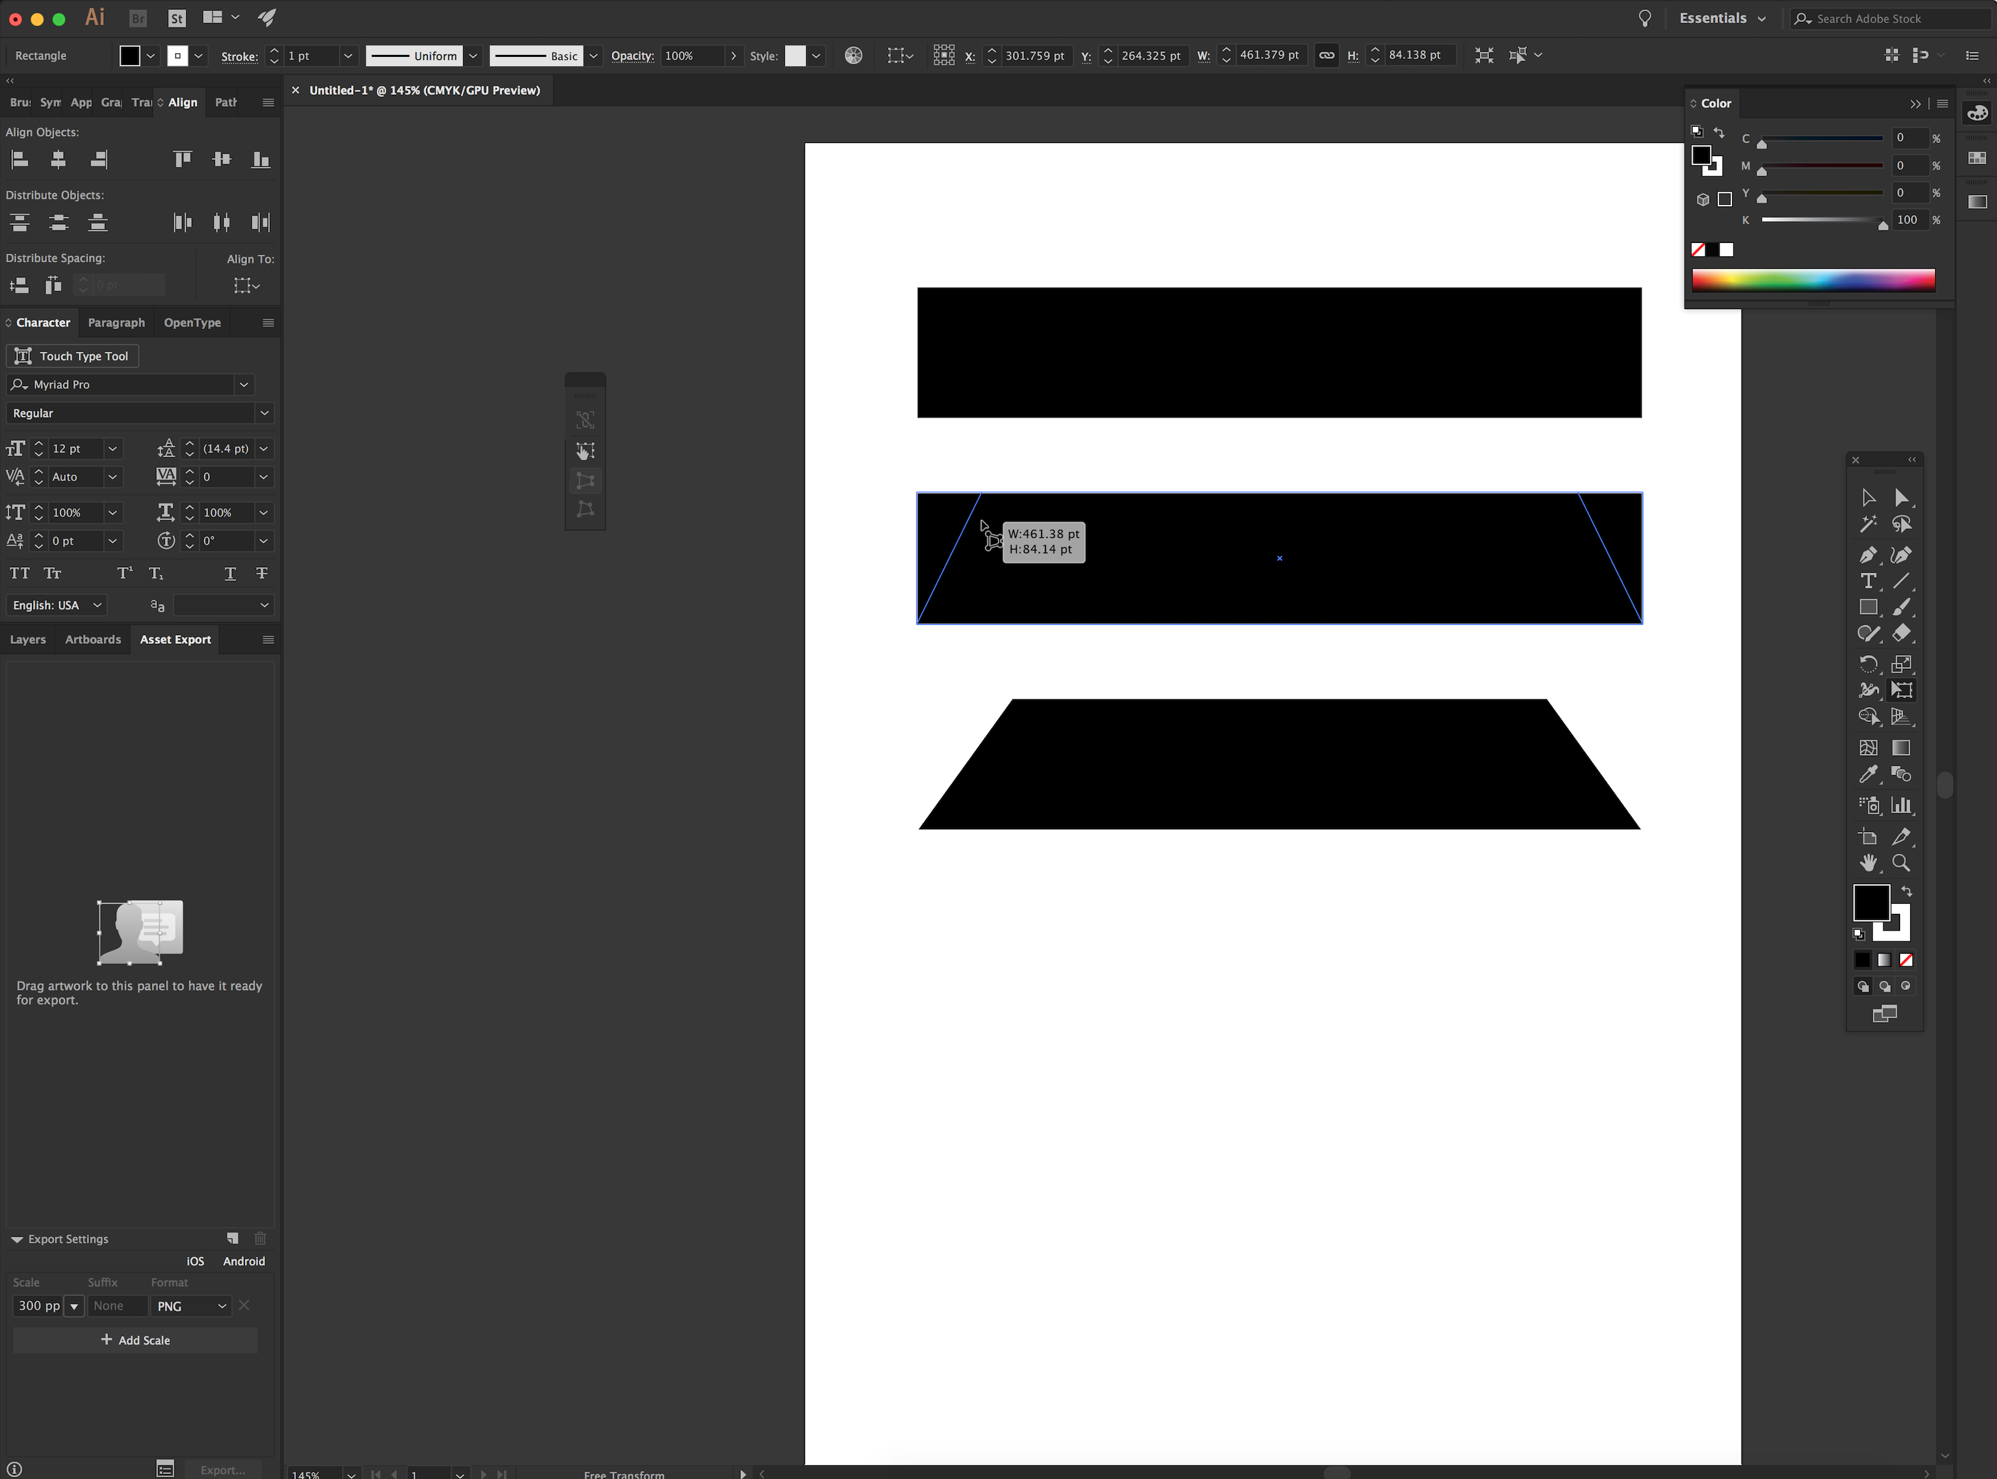Click the Align to Selection icon
The width and height of the screenshot is (1997, 1479).
pos(242,284)
